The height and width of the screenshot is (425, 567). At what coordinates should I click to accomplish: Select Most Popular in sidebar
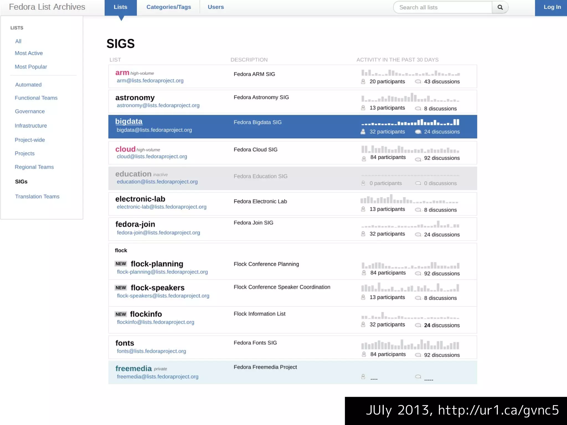point(31,67)
